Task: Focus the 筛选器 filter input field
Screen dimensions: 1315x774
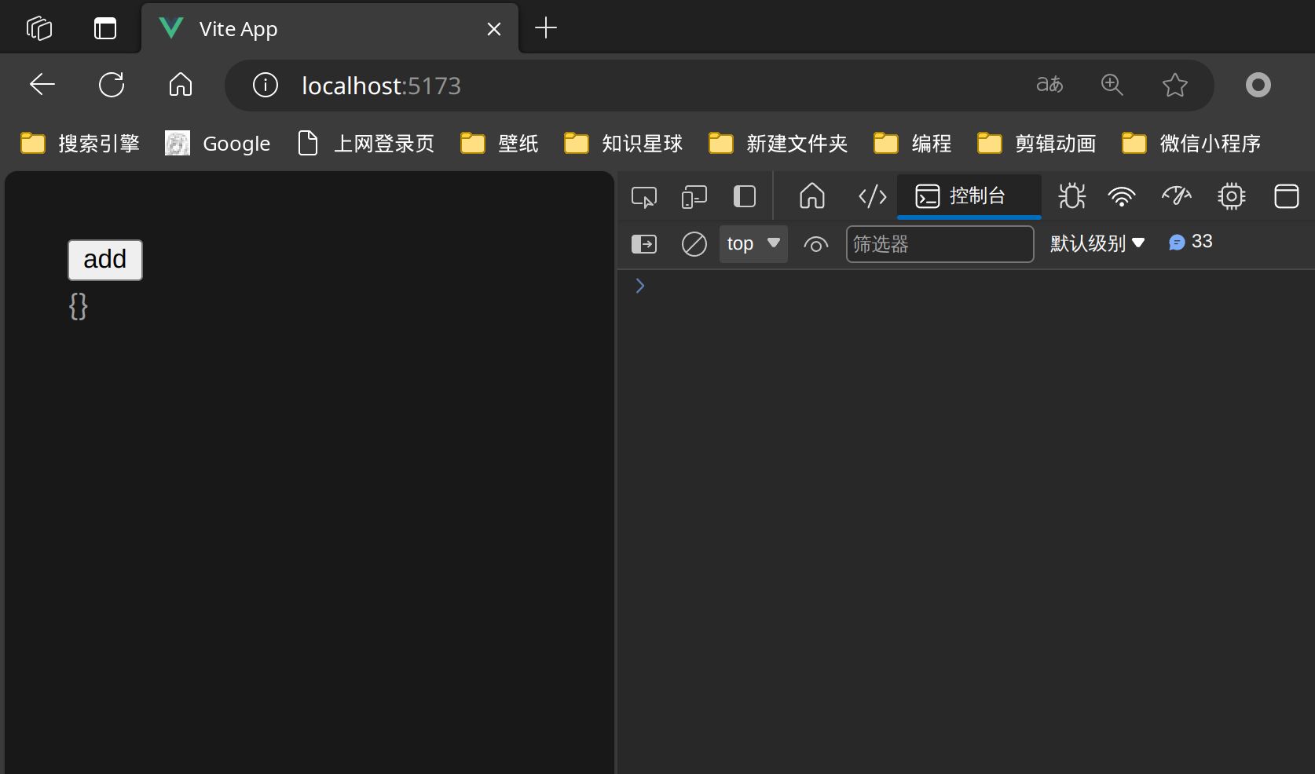Action: [x=940, y=244]
